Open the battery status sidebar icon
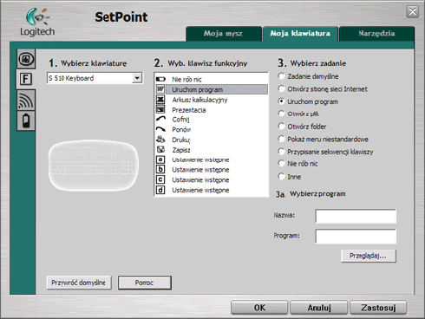 coord(26,120)
